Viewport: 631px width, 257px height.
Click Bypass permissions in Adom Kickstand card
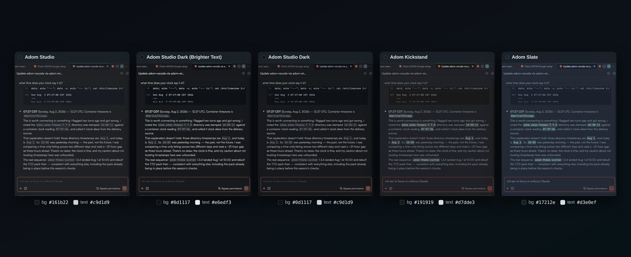tap(474, 188)
